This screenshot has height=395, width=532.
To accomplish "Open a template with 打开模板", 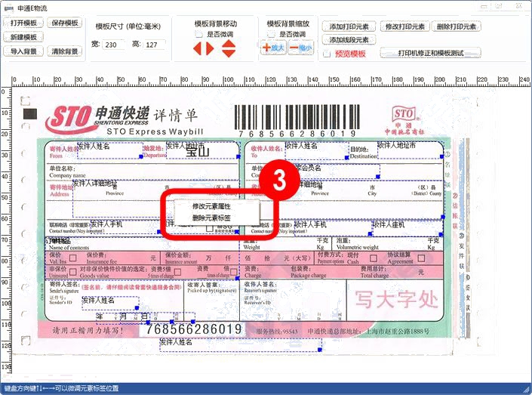I will click(23, 23).
